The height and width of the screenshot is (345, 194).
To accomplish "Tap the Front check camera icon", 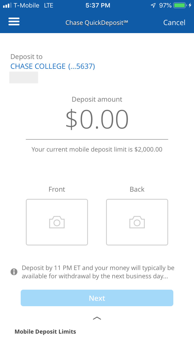I will coord(57,222).
